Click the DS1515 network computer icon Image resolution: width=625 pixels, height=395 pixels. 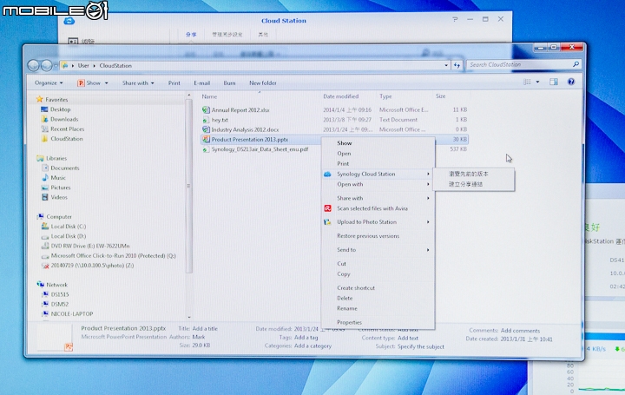45,294
